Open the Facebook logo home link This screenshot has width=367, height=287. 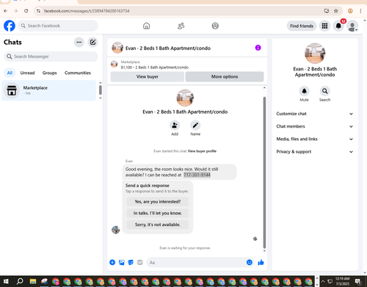click(10, 26)
